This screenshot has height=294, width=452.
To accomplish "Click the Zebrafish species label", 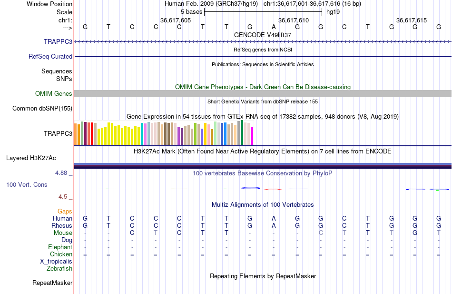I will [59, 269].
